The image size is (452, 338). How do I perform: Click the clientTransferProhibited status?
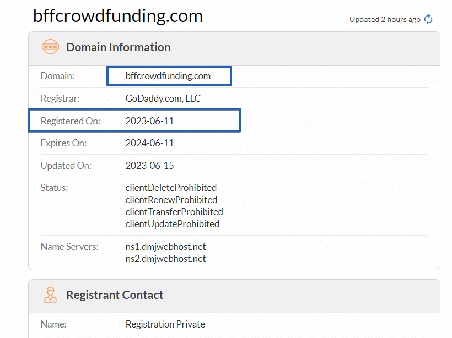174,212
